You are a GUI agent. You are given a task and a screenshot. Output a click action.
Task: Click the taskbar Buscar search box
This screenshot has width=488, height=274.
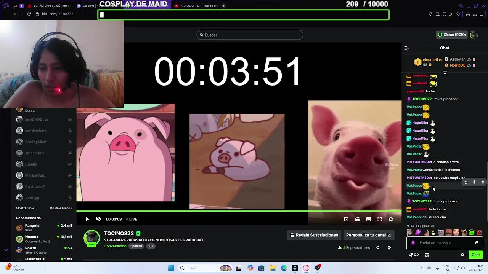[206, 268]
